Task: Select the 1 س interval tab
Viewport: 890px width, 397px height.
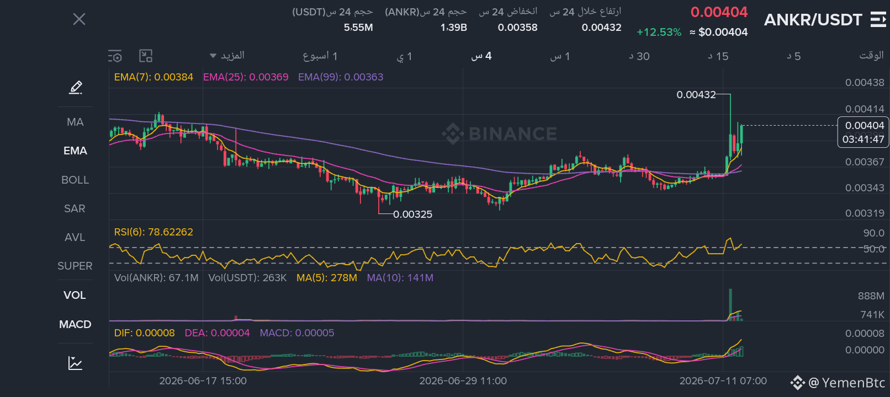Action: (560, 56)
